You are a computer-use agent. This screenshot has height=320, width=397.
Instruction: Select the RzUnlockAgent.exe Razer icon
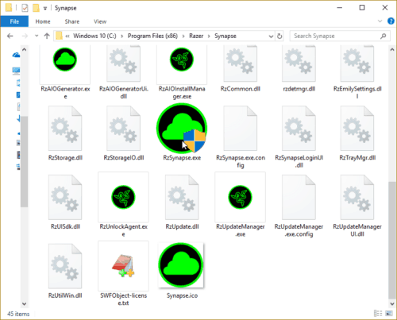(x=123, y=197)
